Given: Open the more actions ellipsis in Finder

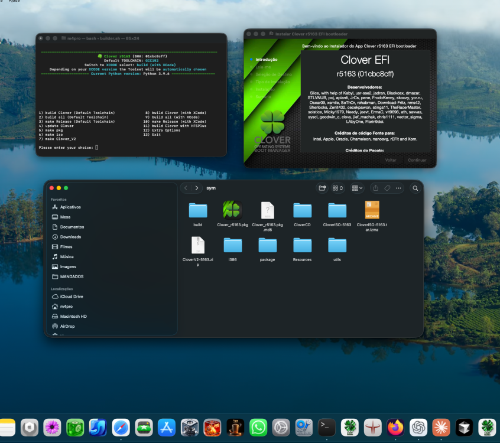Looking at the screenshot, I should click(x=398, y=188).
